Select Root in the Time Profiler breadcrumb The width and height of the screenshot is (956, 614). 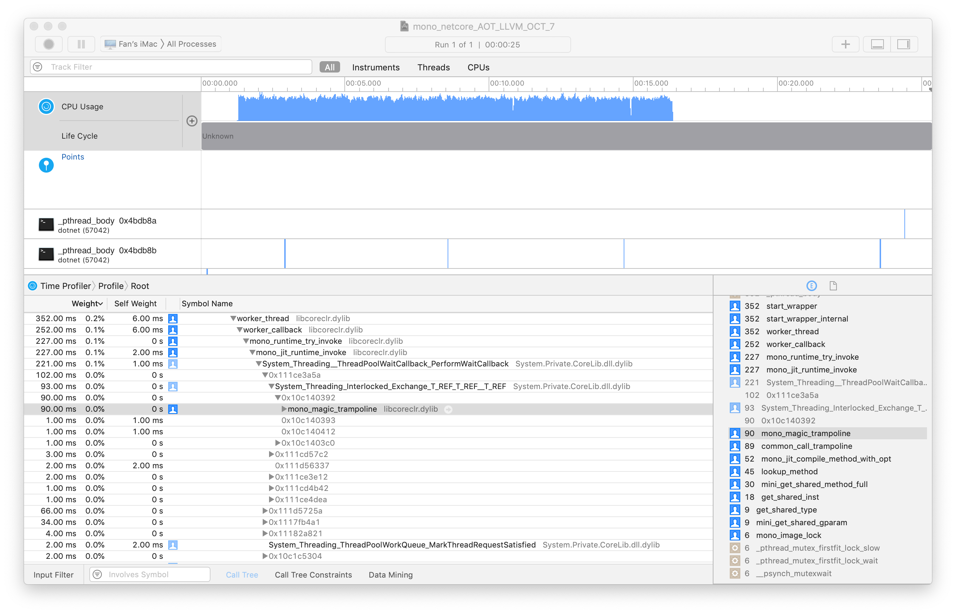click(x=140, y=285)
